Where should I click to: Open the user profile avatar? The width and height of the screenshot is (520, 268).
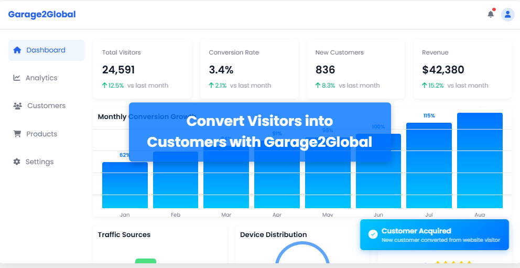coord(507,15)
